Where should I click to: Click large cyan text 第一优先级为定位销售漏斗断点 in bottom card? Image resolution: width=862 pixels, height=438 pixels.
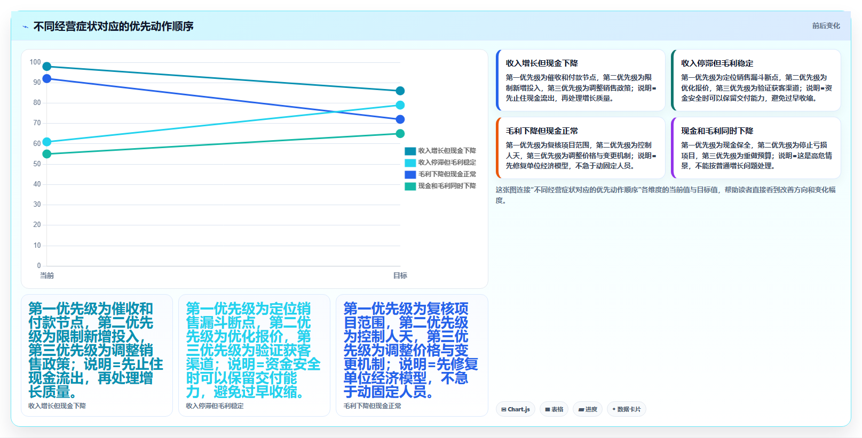(253, 350)
